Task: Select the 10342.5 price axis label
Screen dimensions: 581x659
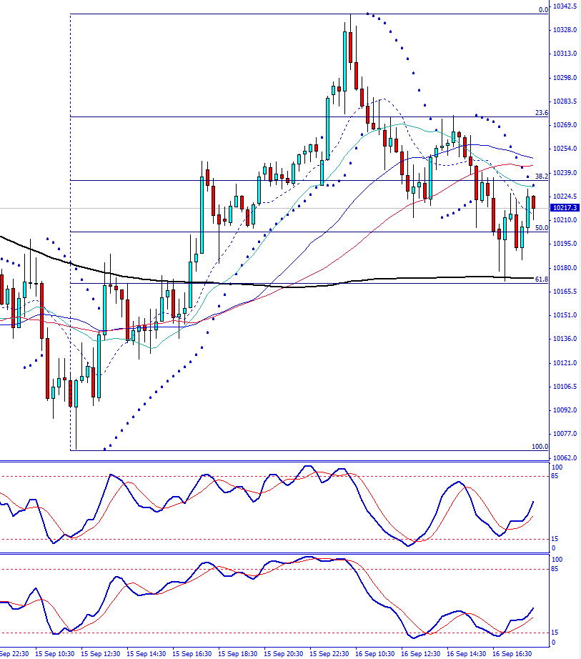Action: (564, 6)
